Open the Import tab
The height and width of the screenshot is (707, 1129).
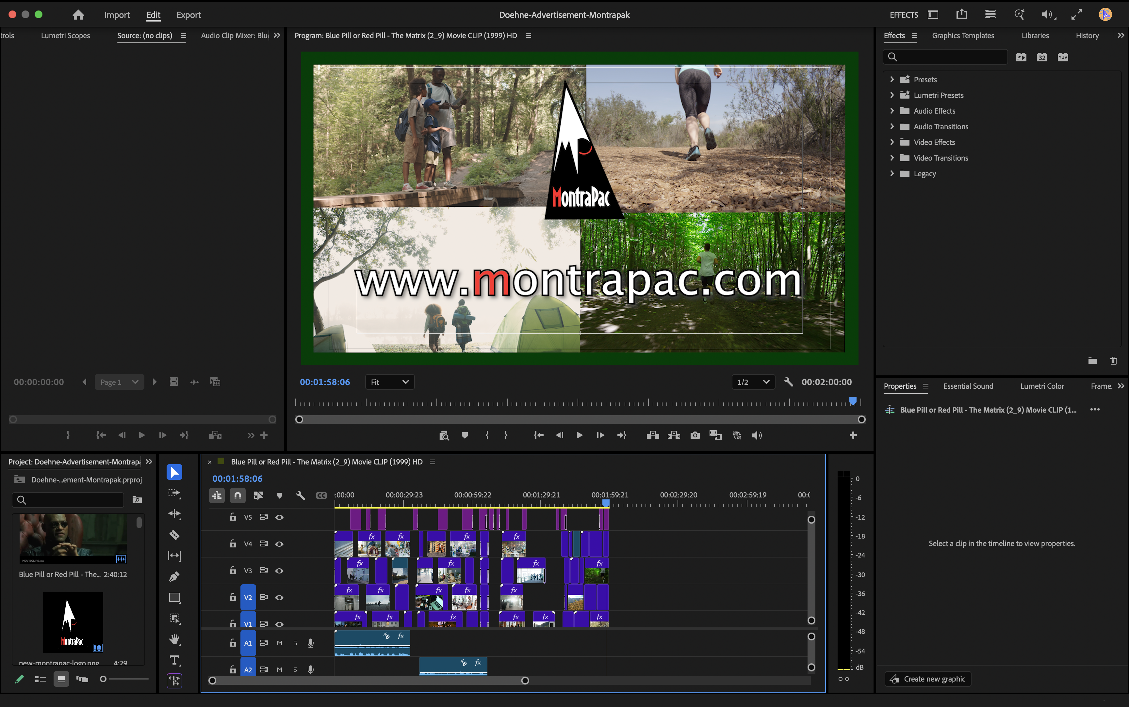(117, 15)
